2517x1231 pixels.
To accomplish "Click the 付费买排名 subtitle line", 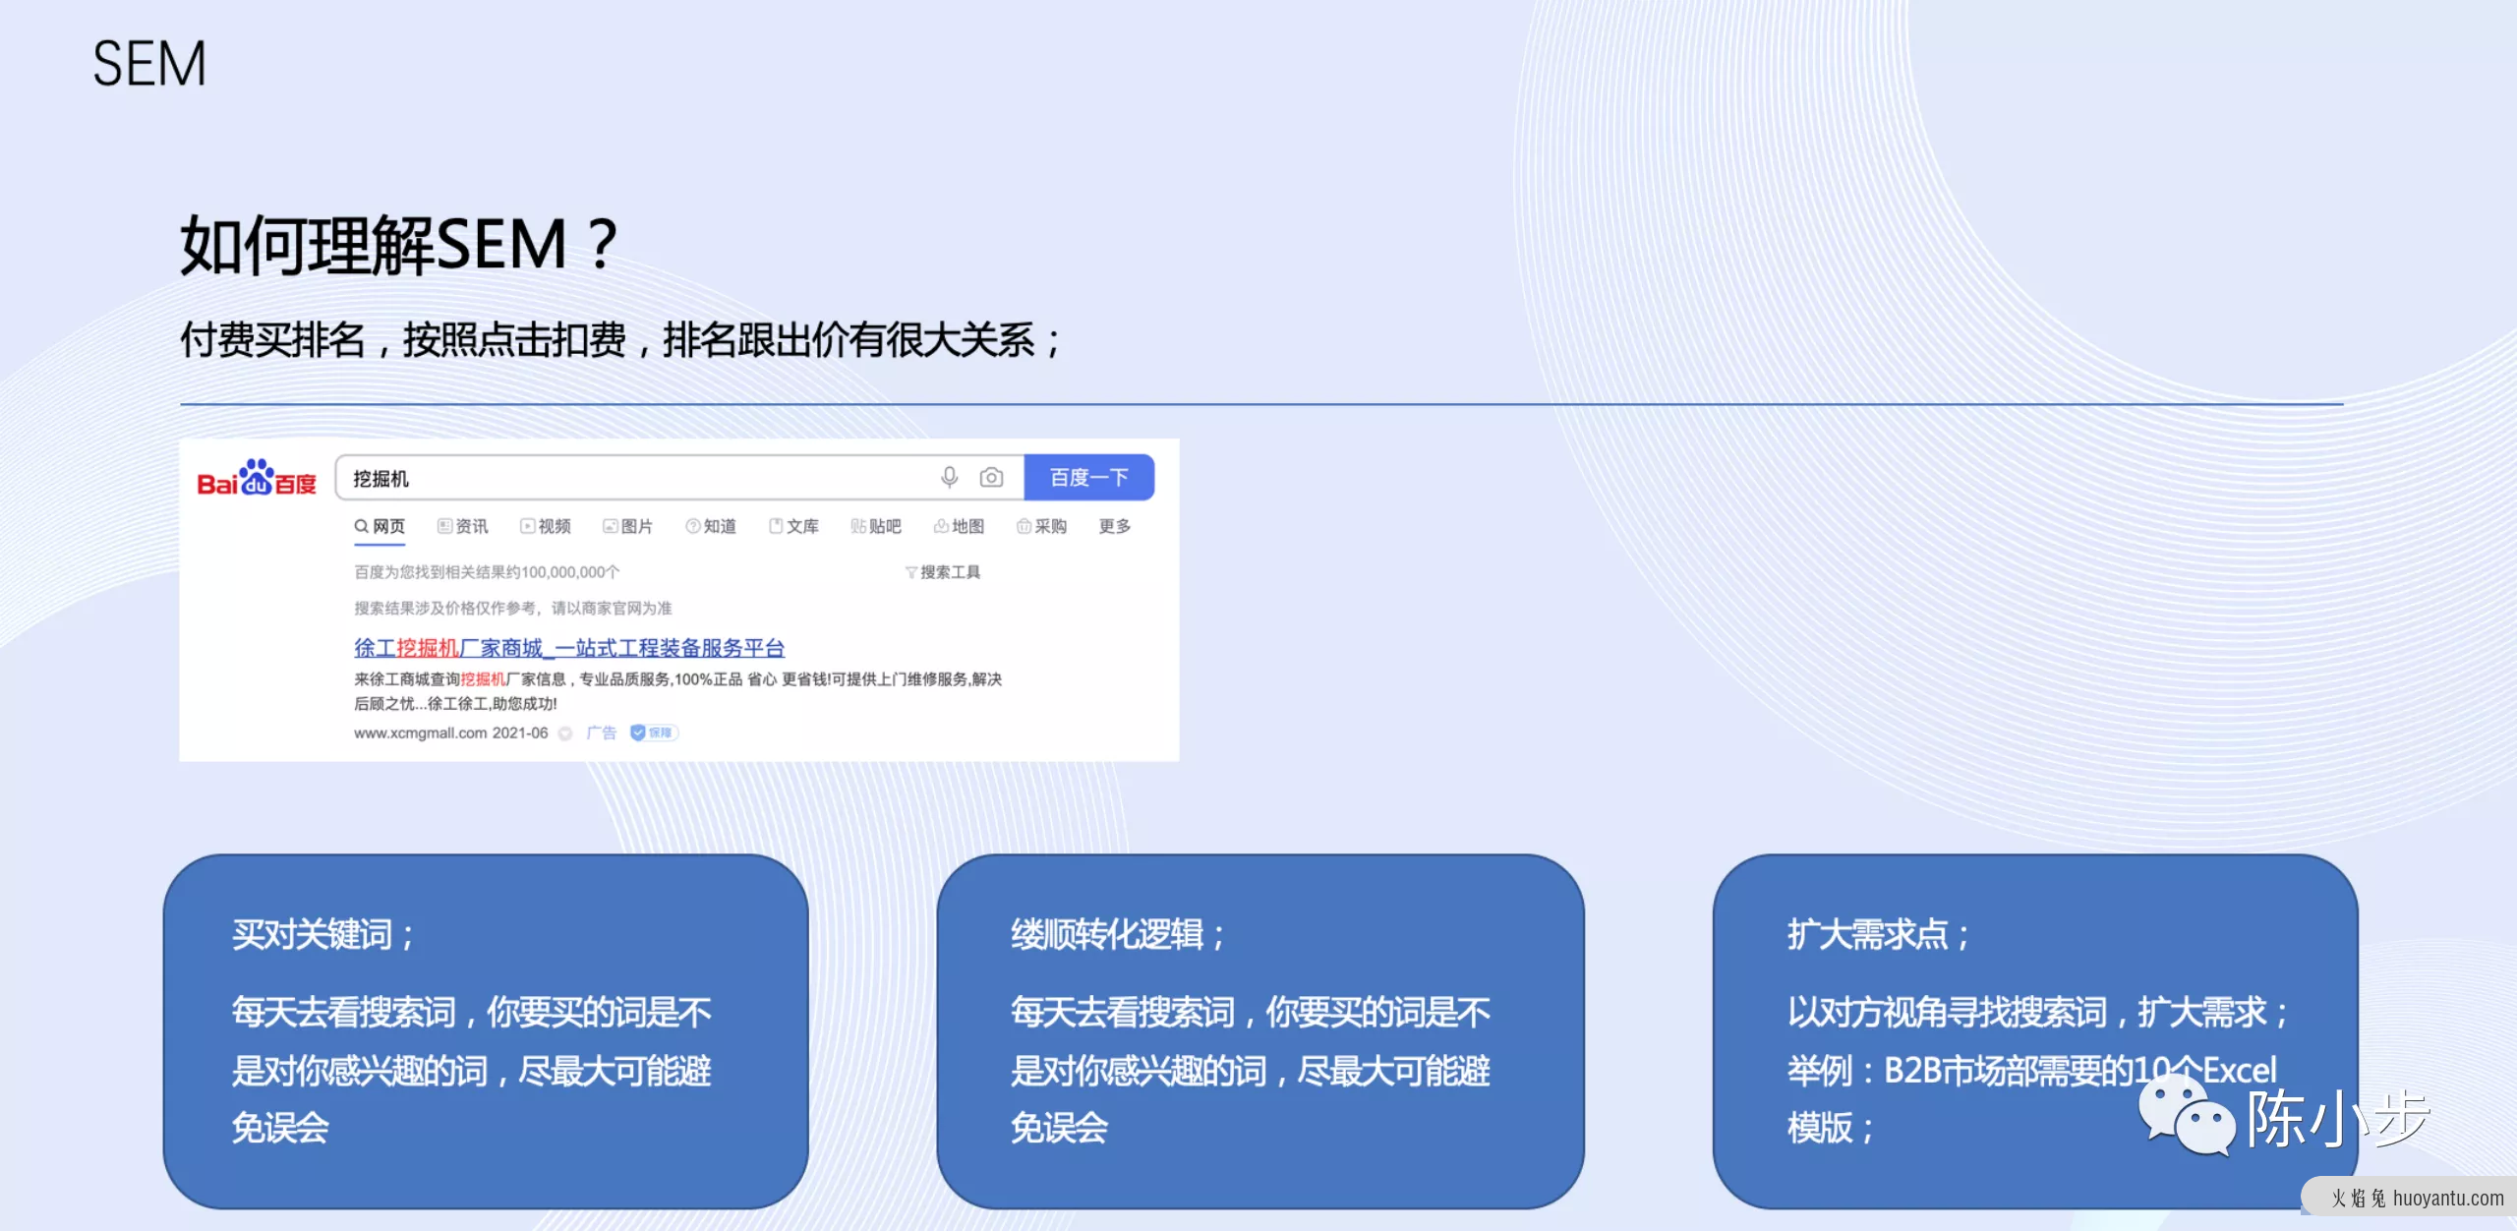I will (x=621, y=341).
